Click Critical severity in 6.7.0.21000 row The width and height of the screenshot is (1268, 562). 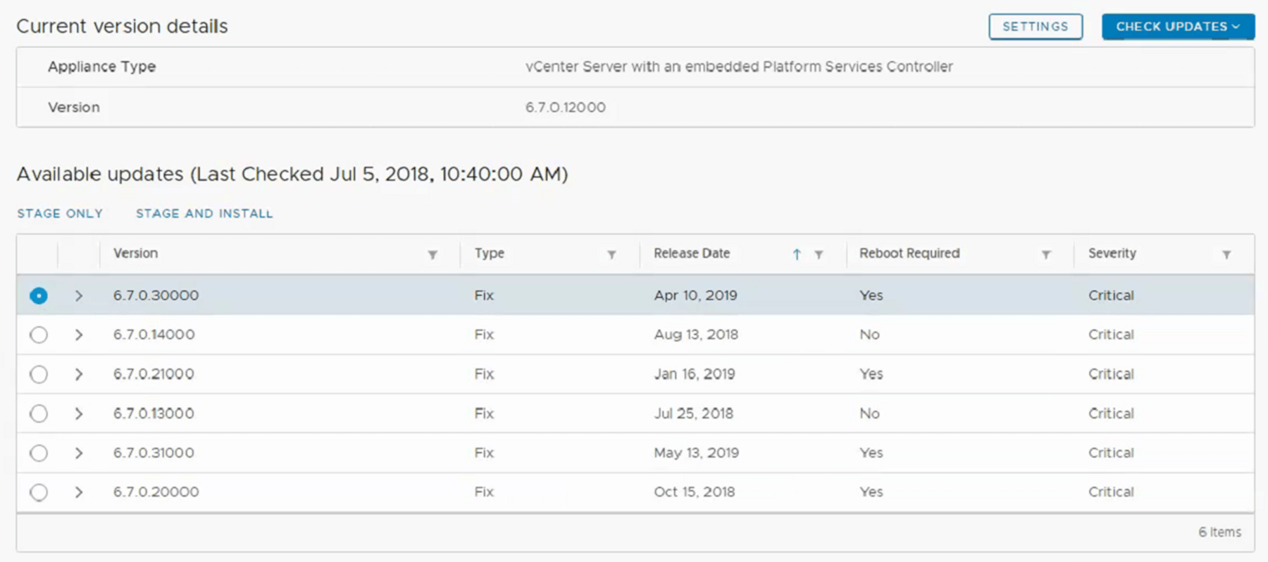[1111, 374]
